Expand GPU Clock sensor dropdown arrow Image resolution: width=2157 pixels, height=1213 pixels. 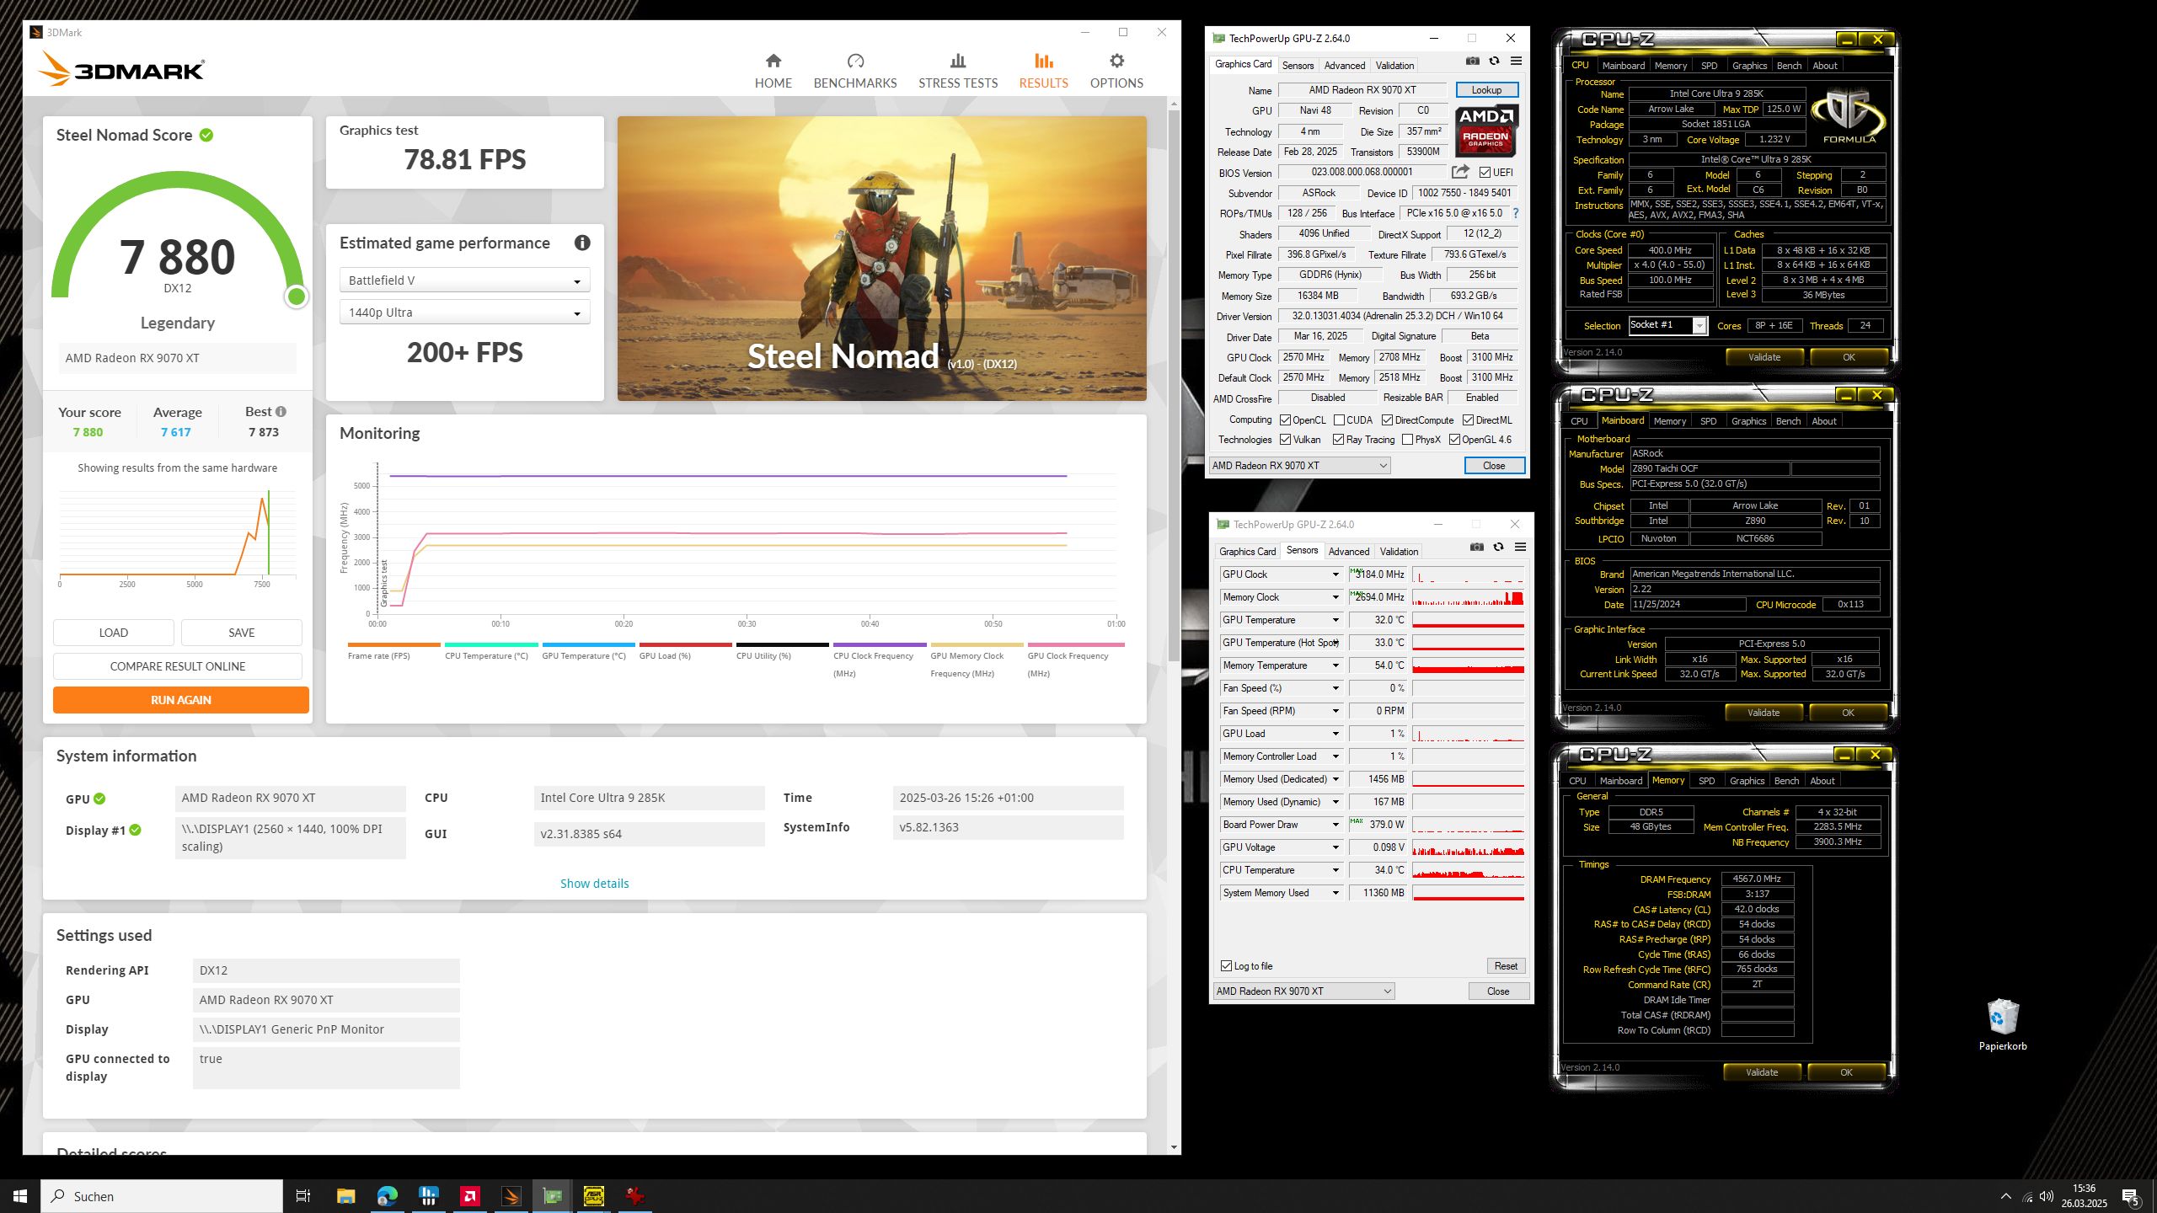click(1335, 574)
